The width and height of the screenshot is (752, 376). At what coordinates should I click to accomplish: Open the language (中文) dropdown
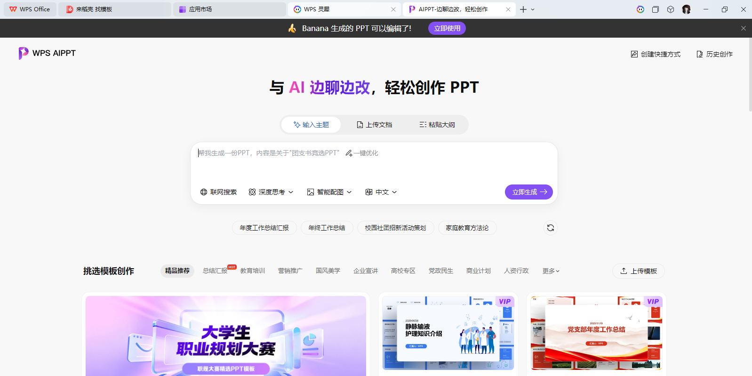point(381,192)
